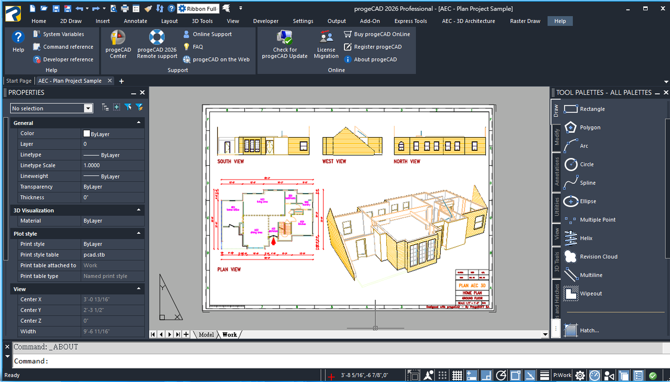The width and height of the screenshot is (670, 382).
Task: Select the Polygon tool in Tool Palettes
Action: pyautogui.click(x=583, y=127)
